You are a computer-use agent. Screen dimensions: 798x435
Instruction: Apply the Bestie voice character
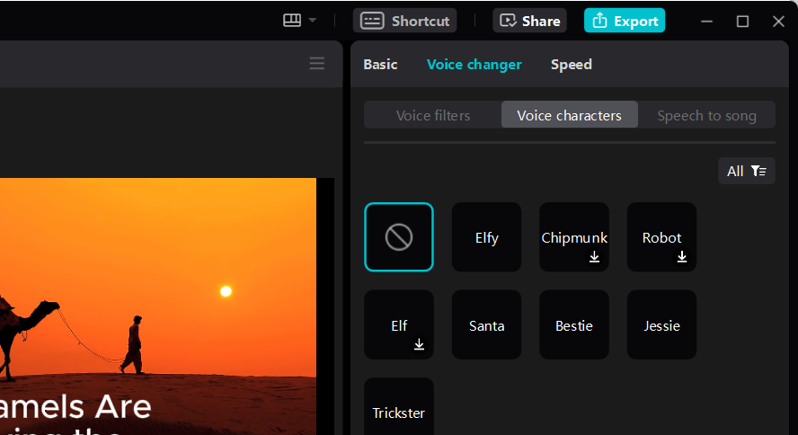coord(574,324)
